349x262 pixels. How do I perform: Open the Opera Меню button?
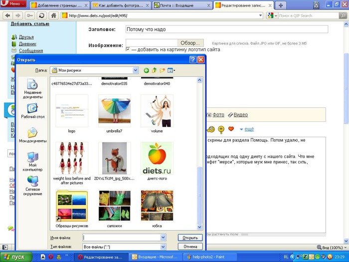coord(13,4)
